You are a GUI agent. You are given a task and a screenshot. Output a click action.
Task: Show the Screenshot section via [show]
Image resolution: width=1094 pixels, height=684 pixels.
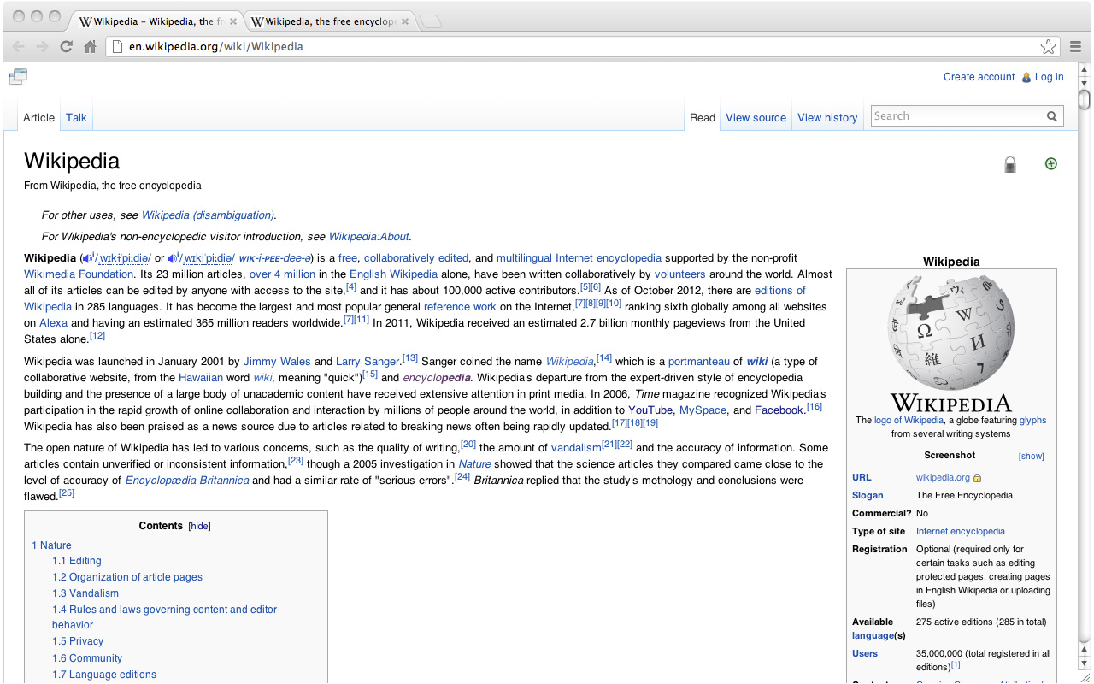pos(1031,457)
